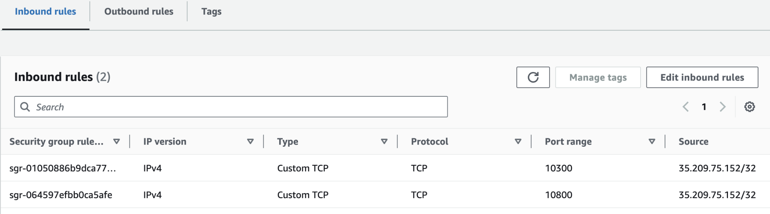This screenshot has height=214, width=770.
Task: Focus the inbound rules search field
Action: pyautogui.click(x=231, y=107)
